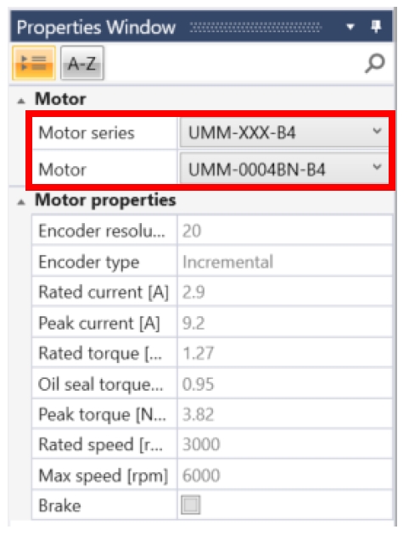Click the Peak torque property label

click(103, 415)
